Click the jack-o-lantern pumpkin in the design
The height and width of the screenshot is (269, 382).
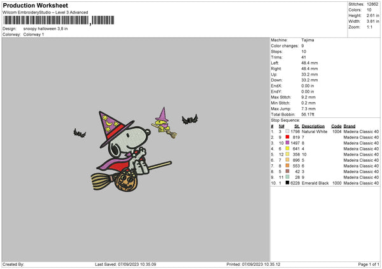pyautogui.click(x=126, y=181)
